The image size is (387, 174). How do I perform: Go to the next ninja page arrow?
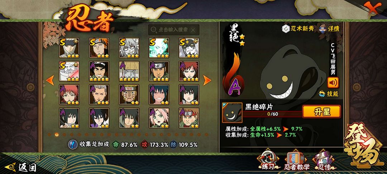pos(207,80)
